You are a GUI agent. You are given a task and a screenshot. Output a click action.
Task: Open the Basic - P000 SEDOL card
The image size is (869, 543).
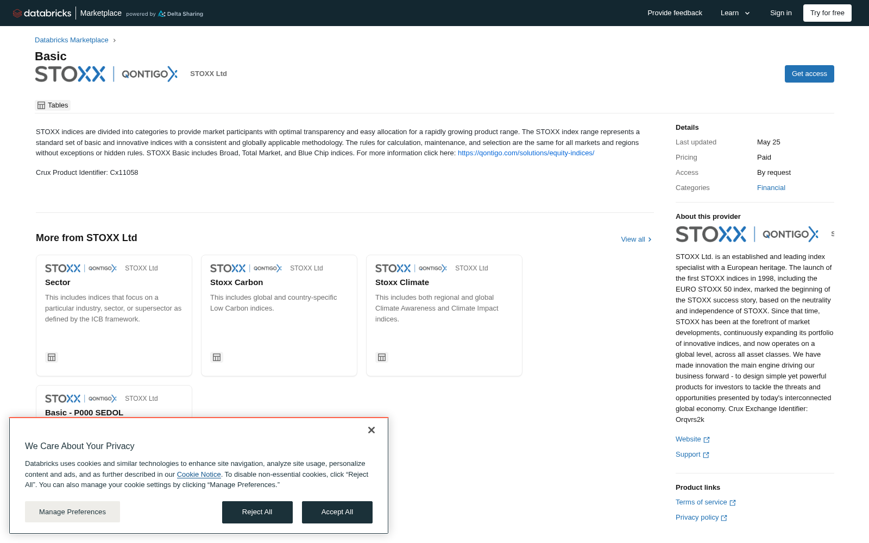pyautogui.click(x=84, y=413)
